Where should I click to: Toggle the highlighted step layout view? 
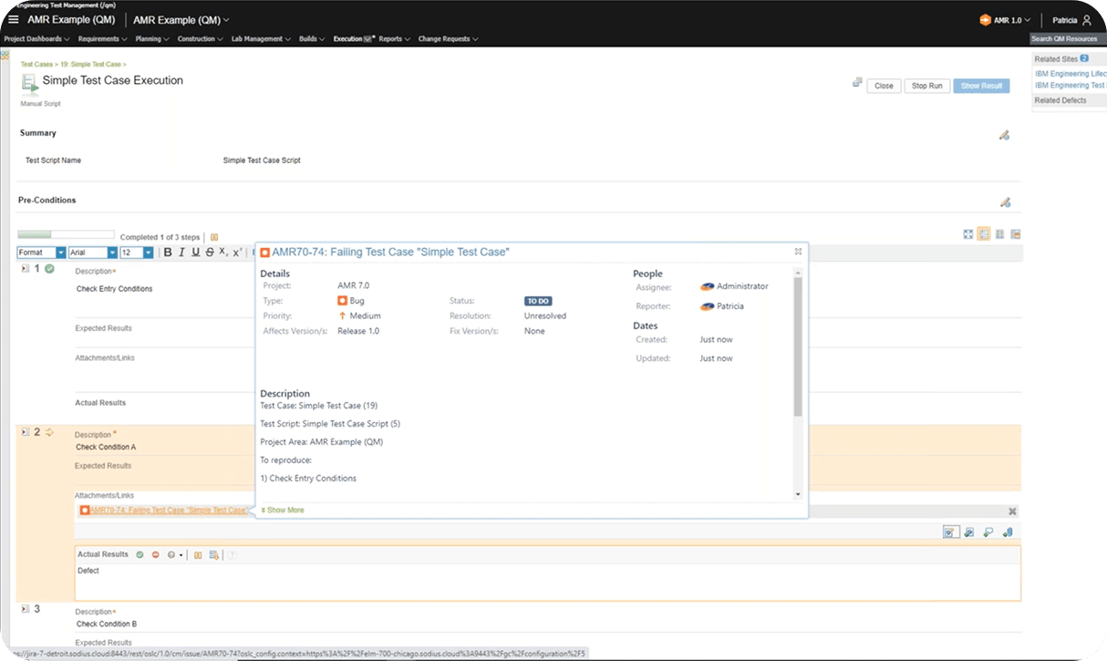click(984, 234)
